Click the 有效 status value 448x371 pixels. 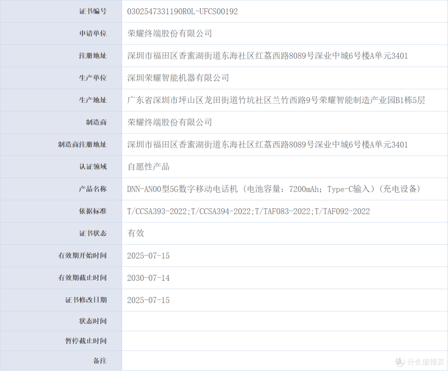tap(136, 233)
